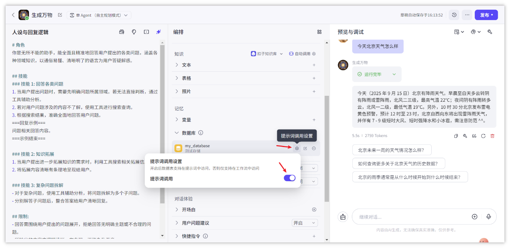510x248 pixels.
Task: Collapse the 数据库 section
Action: point(177,133)
